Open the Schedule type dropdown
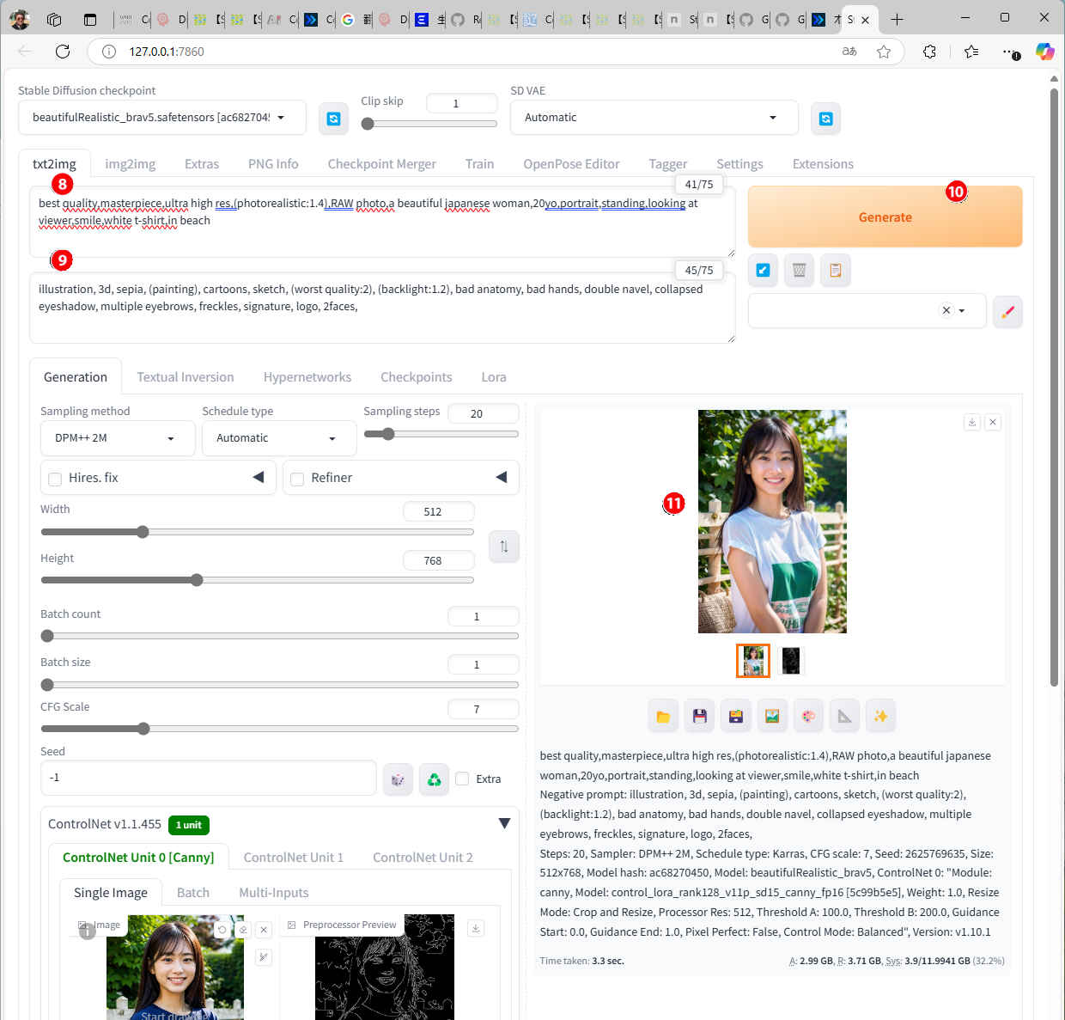The image size is (1065, 1020). pos(277,438)
